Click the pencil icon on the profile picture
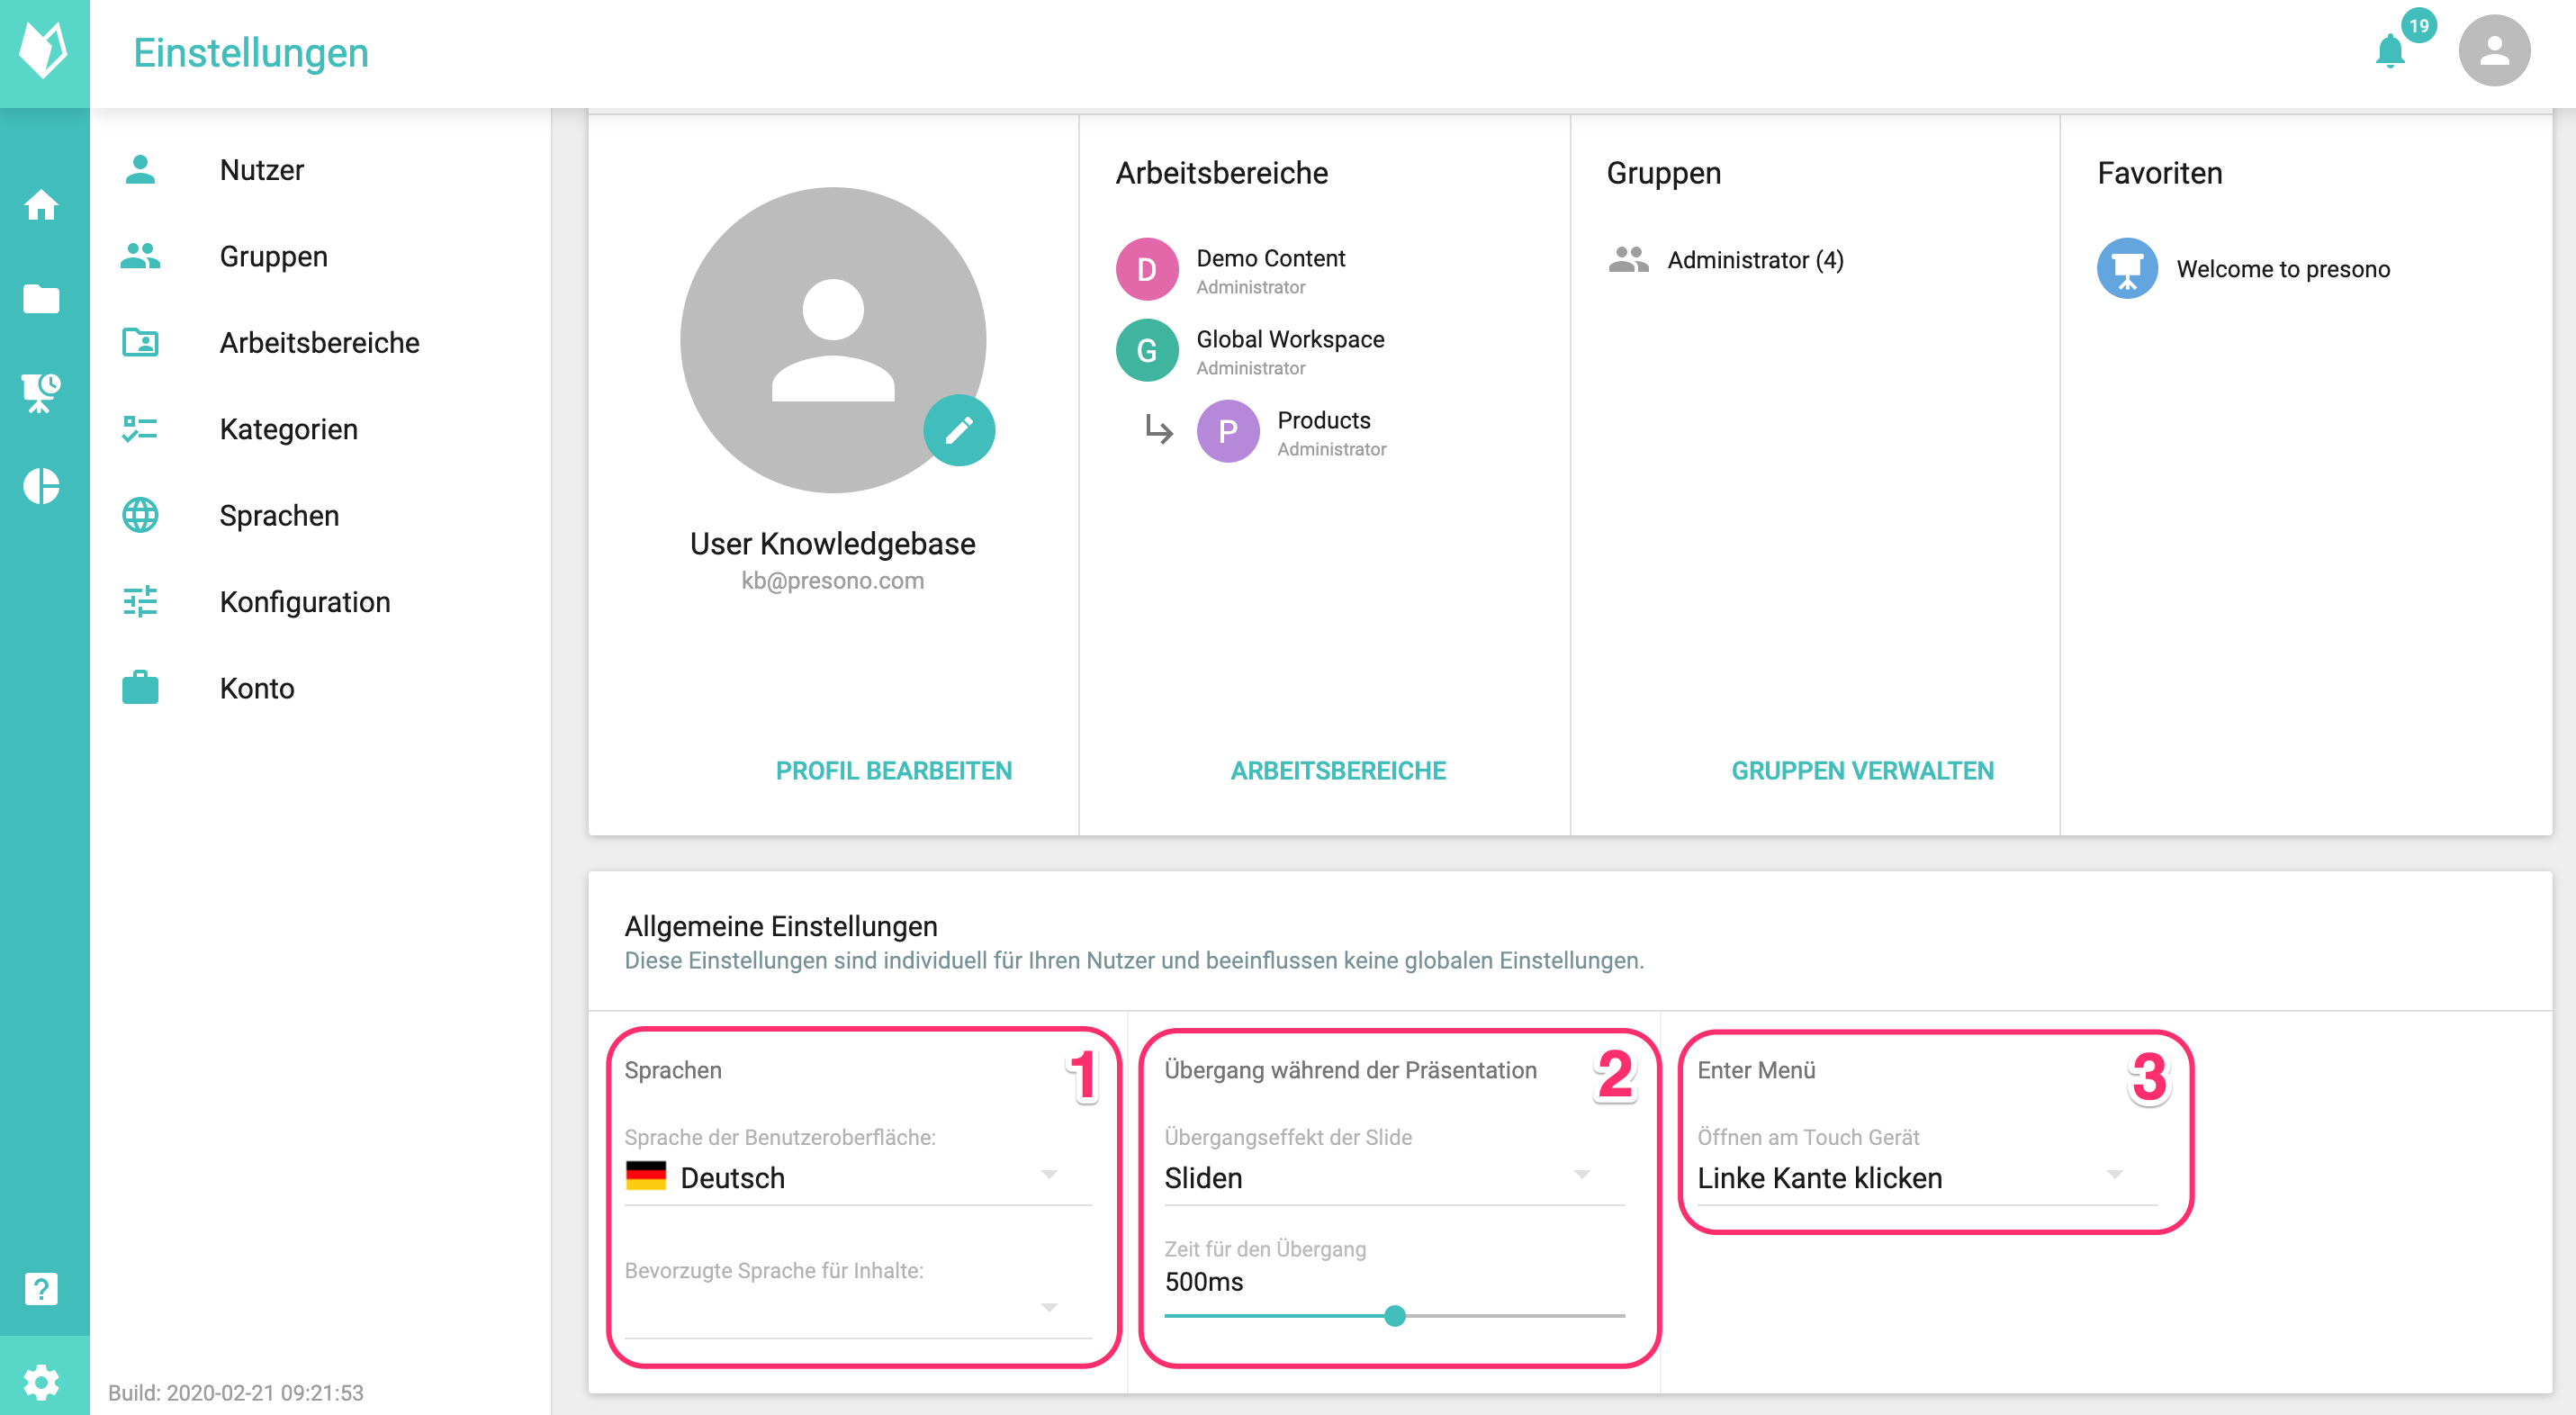The height and width of the screenshot is (1415, 2576). (x=958, y=430)
